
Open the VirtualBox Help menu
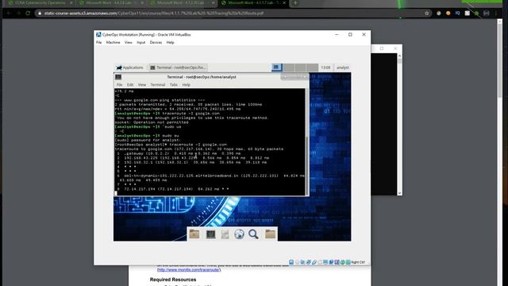[170, 42]
